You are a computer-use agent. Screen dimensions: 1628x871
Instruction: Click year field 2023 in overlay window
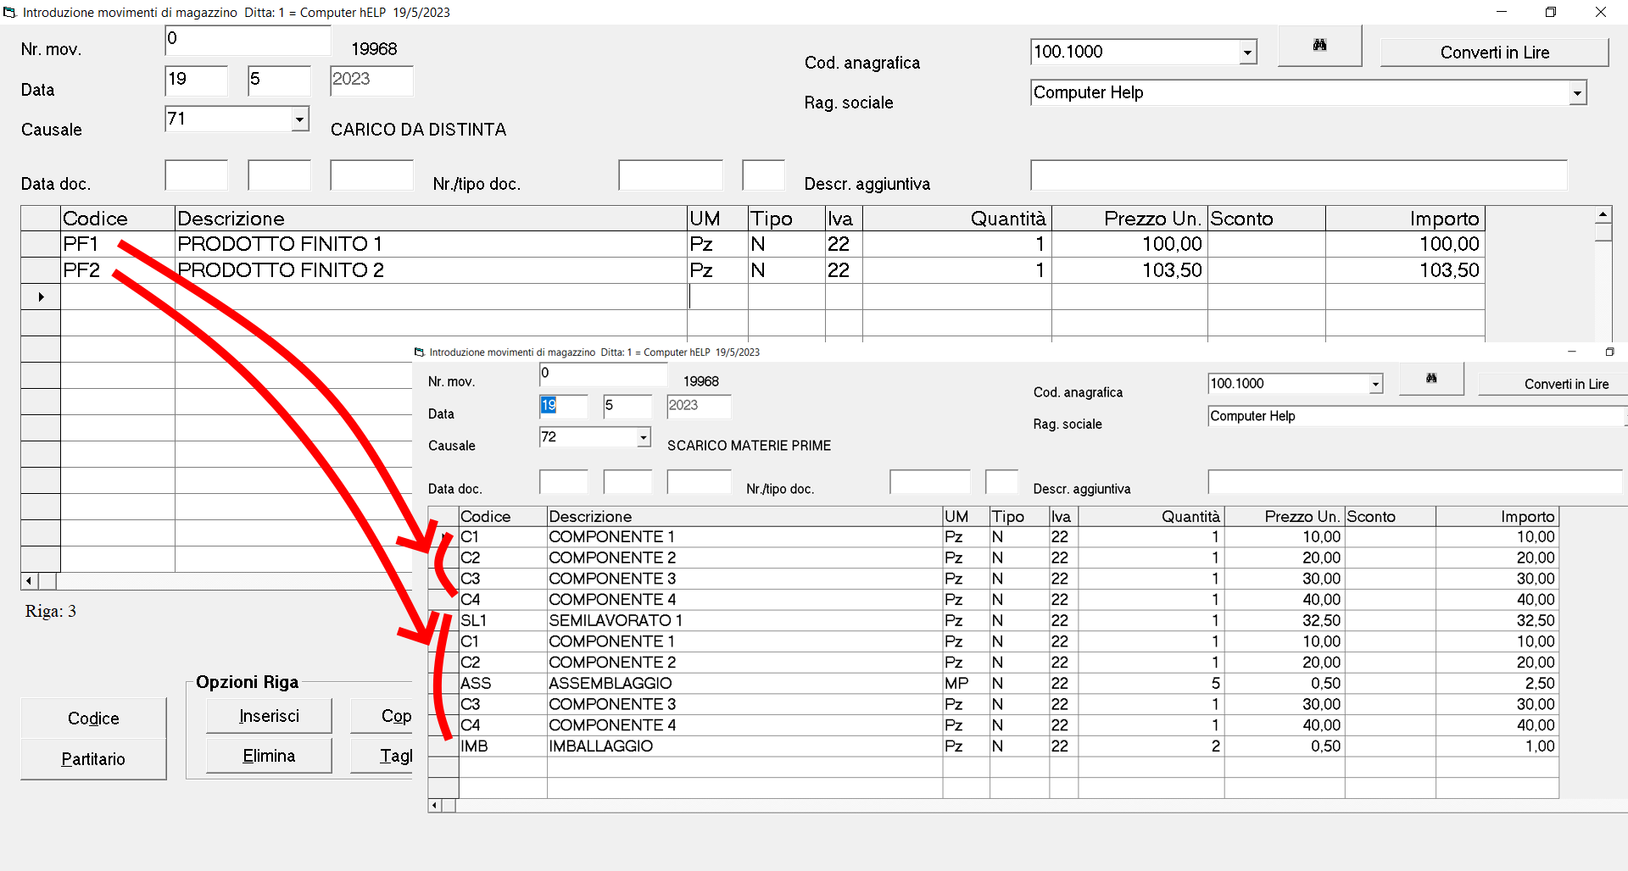699,406
